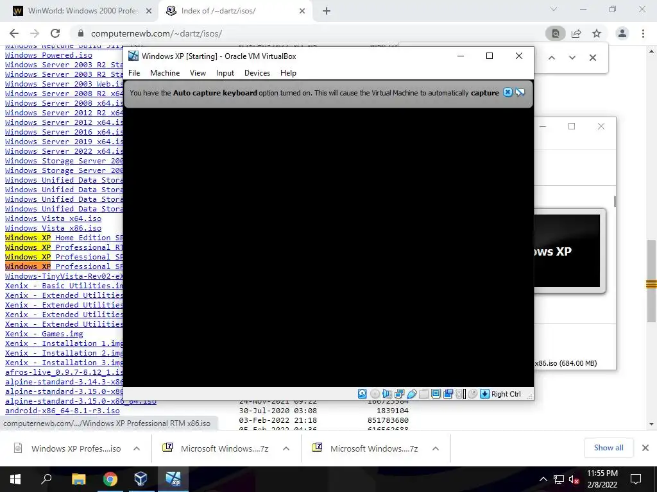Image resolution: width=657 pixels, height=492 pixels.
Task: Close the WinWorld tab
Action: coord(149,11)
